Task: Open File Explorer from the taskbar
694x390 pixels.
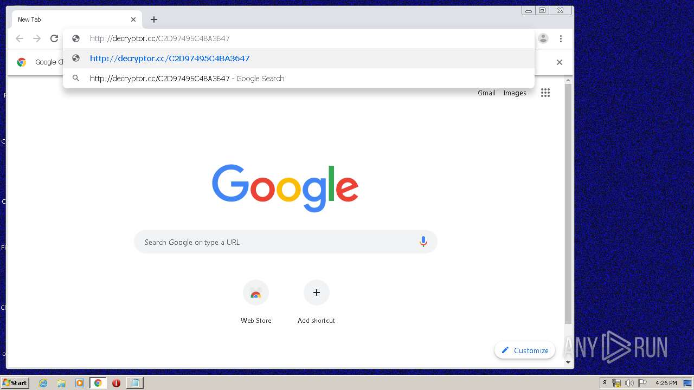Action: [x=61, y=383]
